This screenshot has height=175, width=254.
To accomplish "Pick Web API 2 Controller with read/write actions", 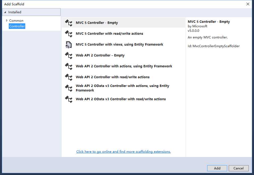I will (123, 77).
